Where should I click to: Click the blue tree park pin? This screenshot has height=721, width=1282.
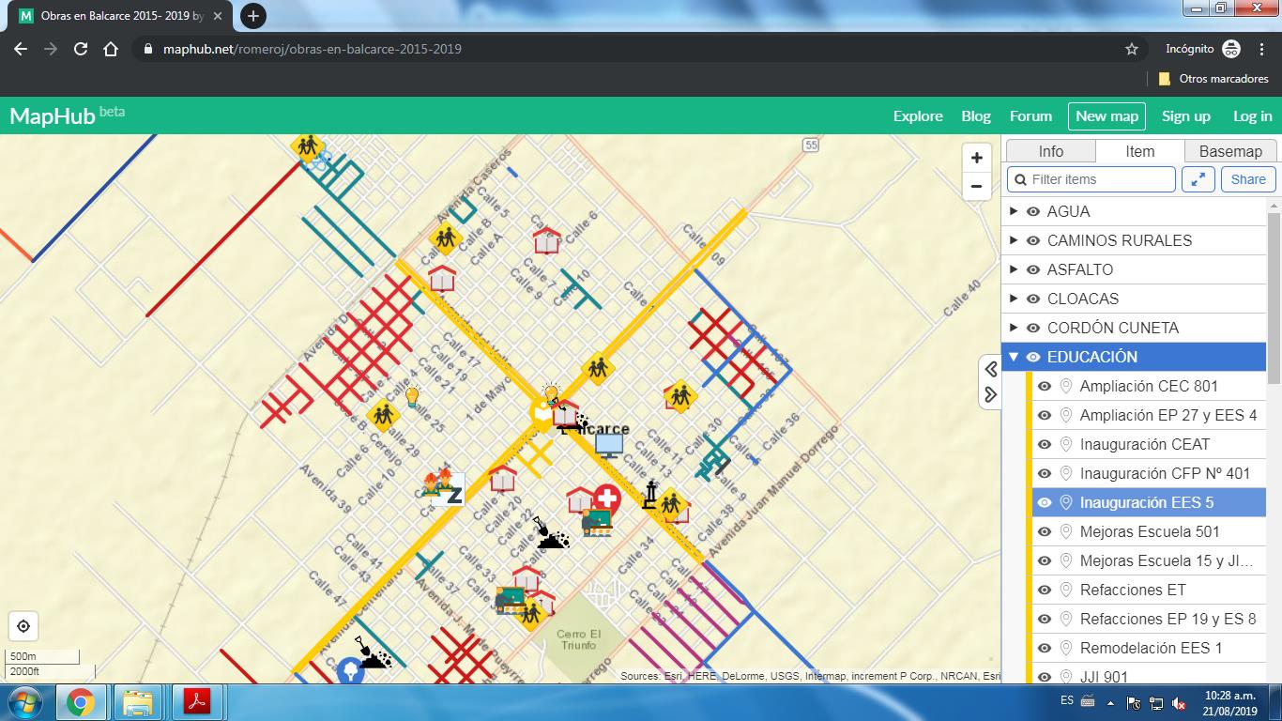350,670
